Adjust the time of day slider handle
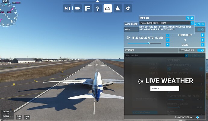This screenshot has width=208, height=121. tap(149, 43)
